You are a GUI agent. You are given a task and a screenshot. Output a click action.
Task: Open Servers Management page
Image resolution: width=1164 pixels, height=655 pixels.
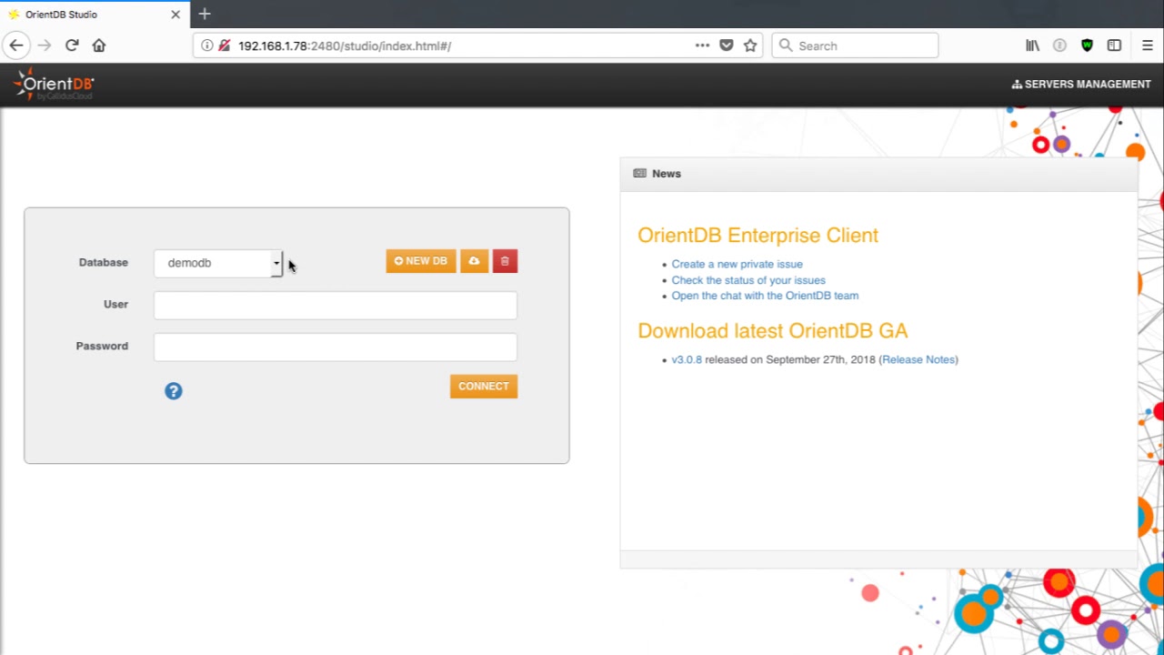click(1081, 84)
